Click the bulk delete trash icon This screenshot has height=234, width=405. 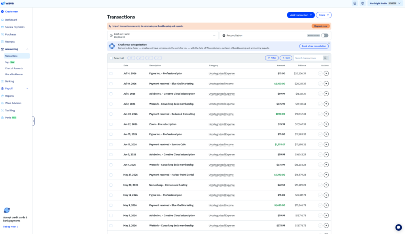(131, 58)
